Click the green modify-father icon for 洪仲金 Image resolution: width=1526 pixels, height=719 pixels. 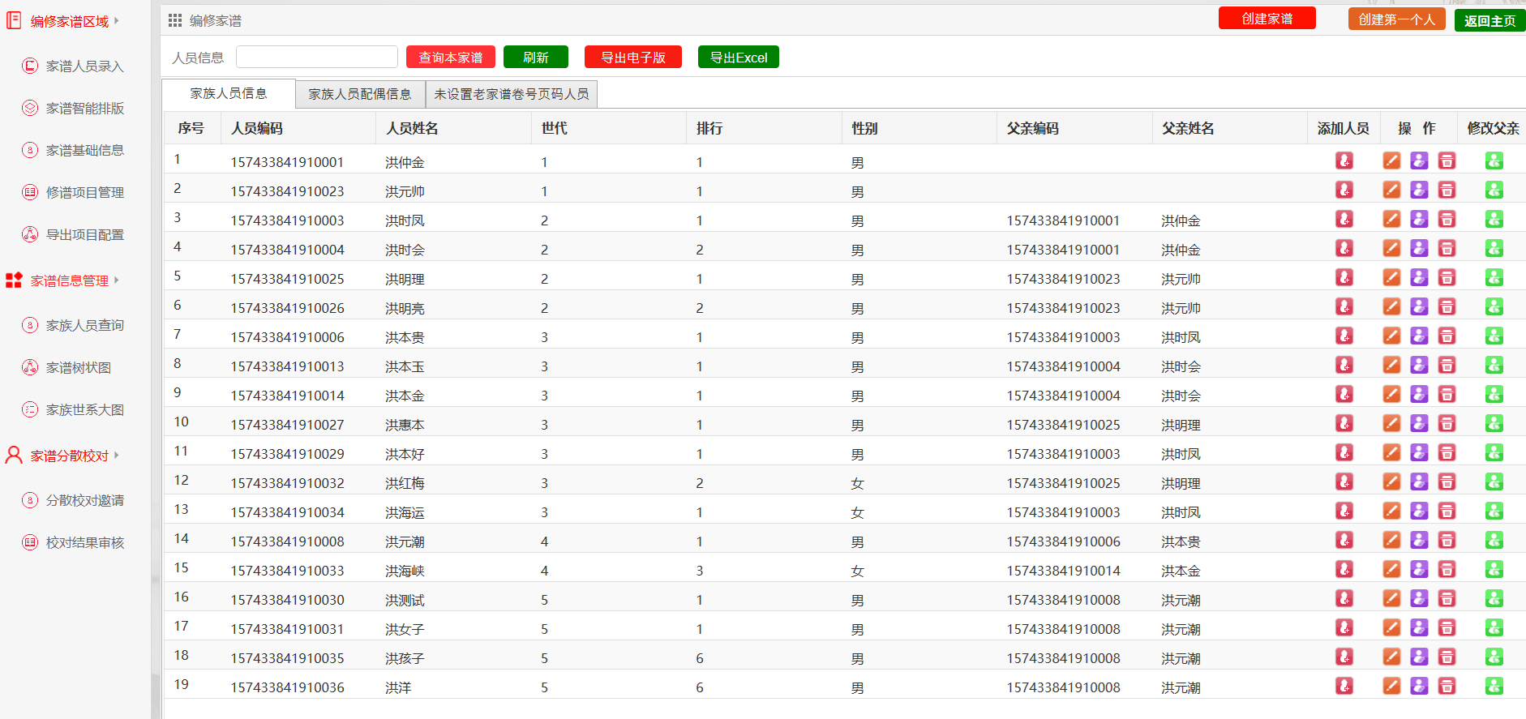click(1494, 160)
